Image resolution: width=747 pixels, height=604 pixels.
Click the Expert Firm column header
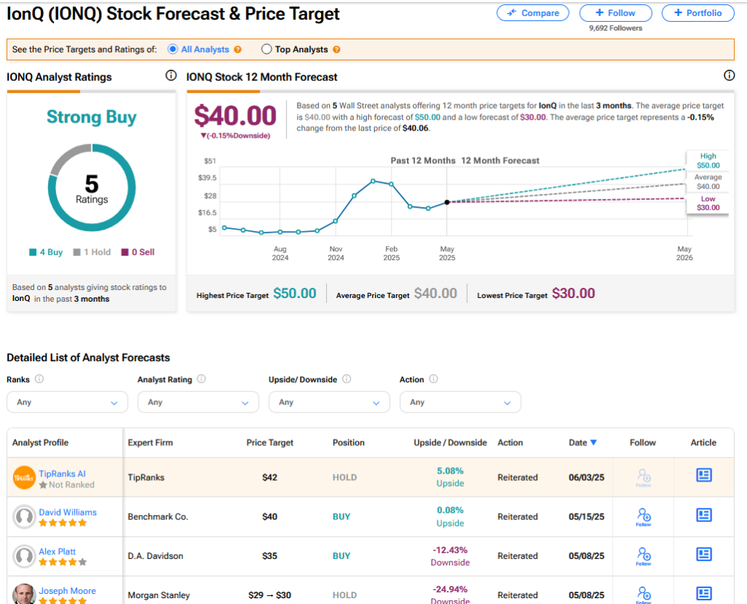[150, 443]
